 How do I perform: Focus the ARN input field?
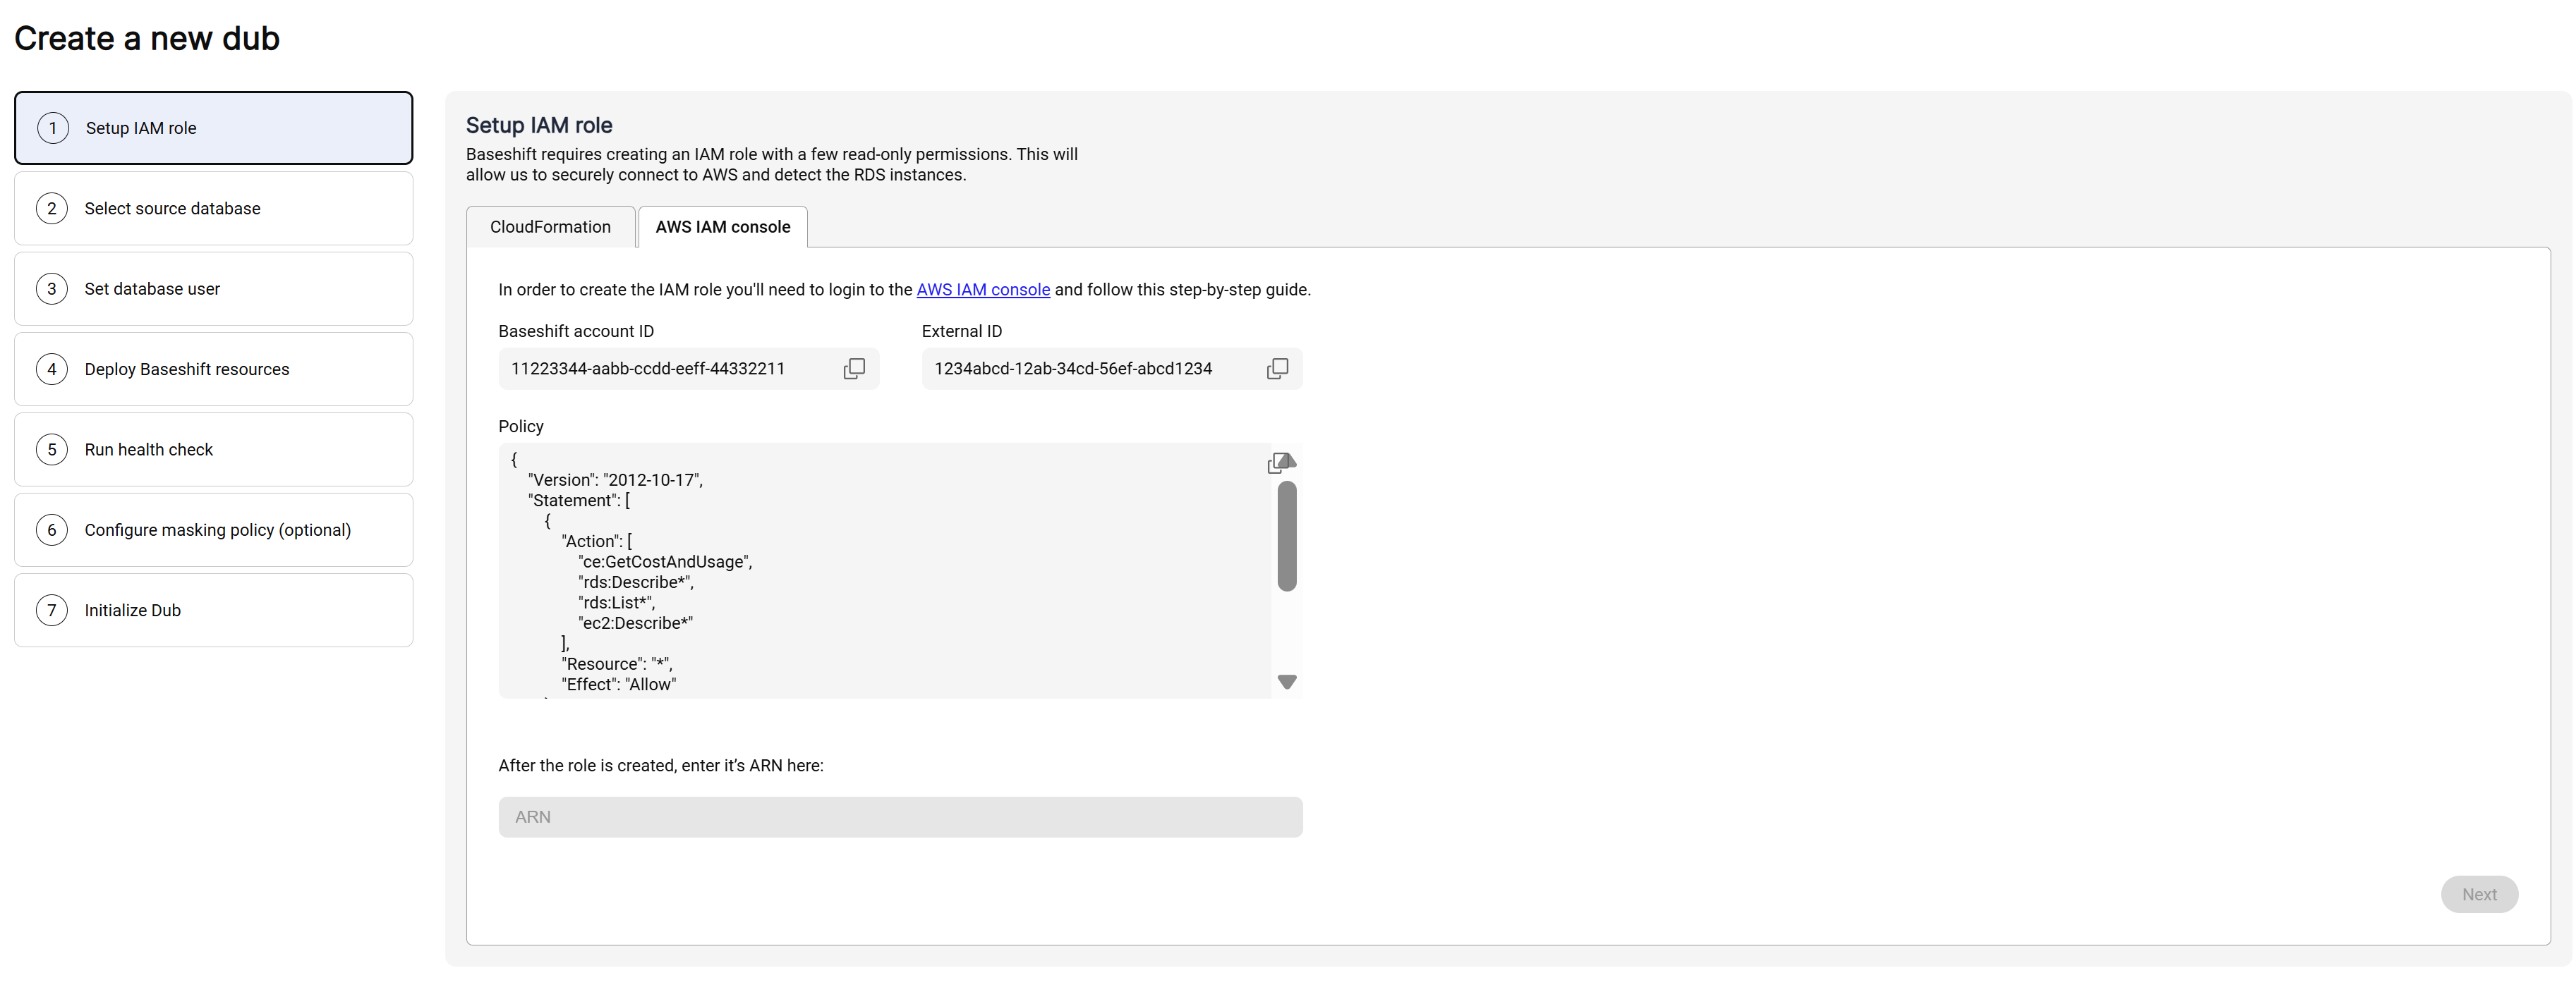coord(900,817)
